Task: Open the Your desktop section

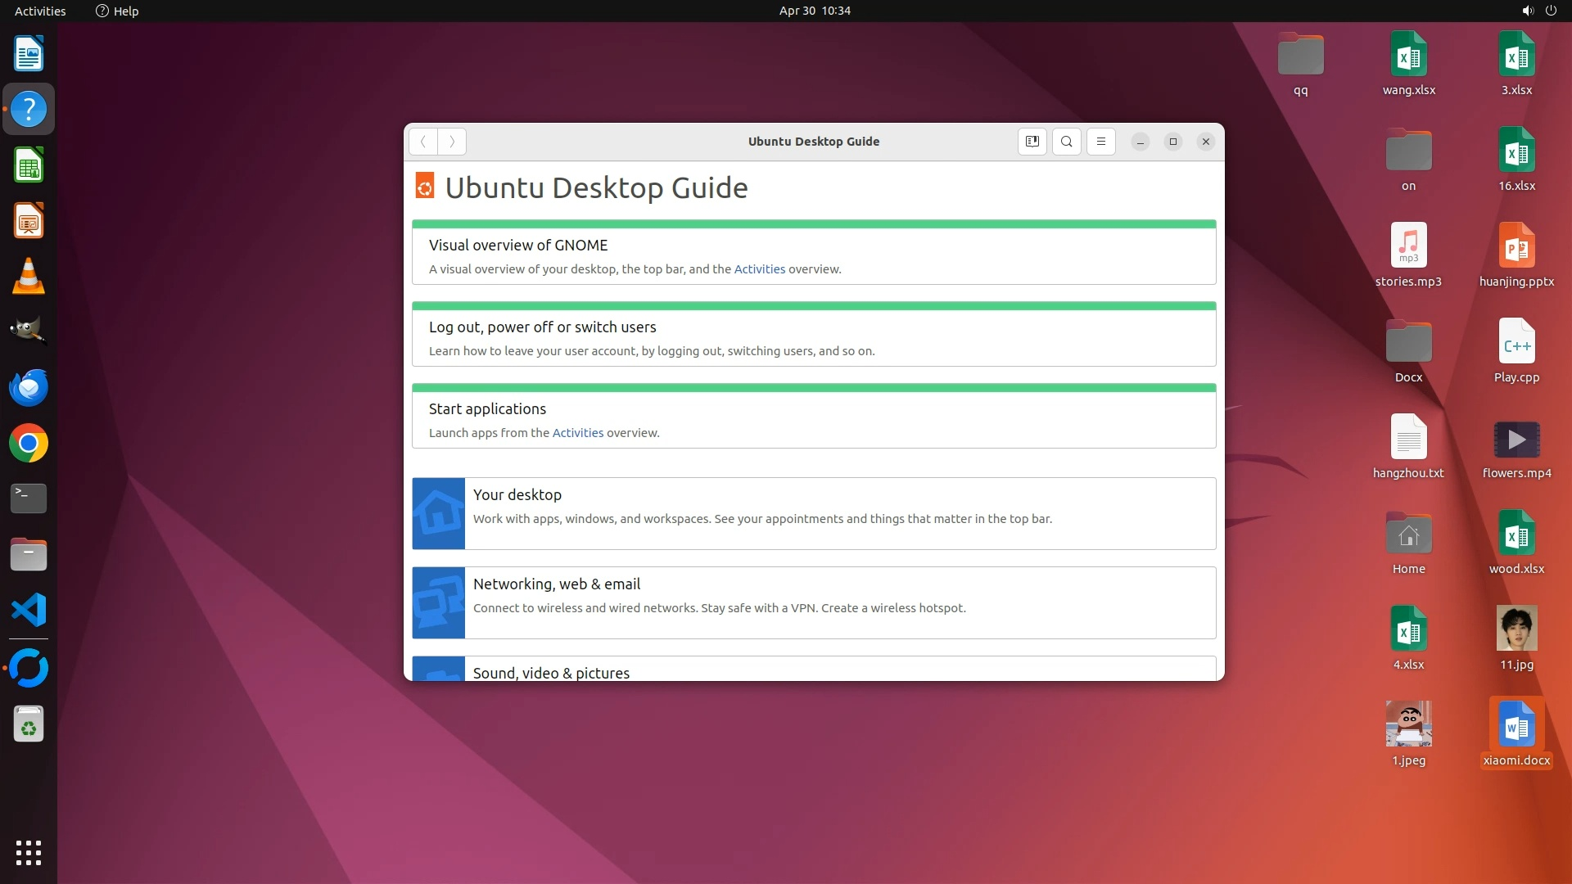Action: 517,495
